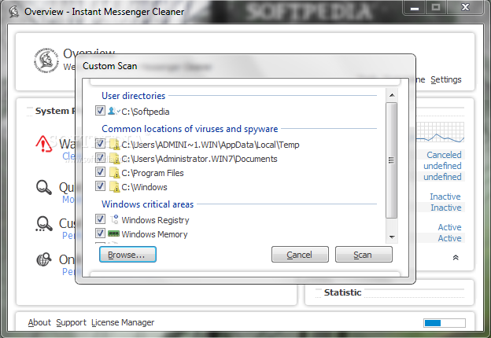Open the About link
491x338 pixels.
pyautogui.click(x=39, y=322)
